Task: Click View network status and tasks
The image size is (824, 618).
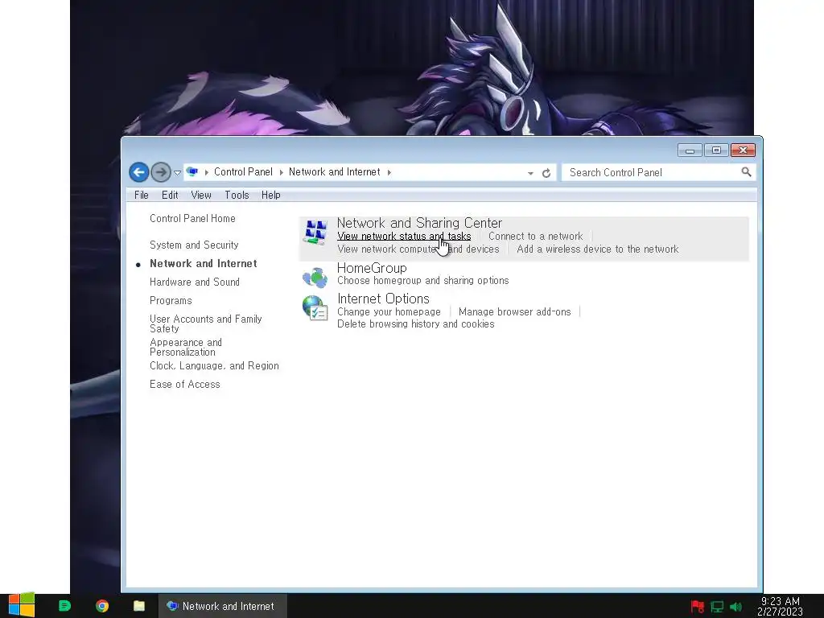Action: (404, 237)
